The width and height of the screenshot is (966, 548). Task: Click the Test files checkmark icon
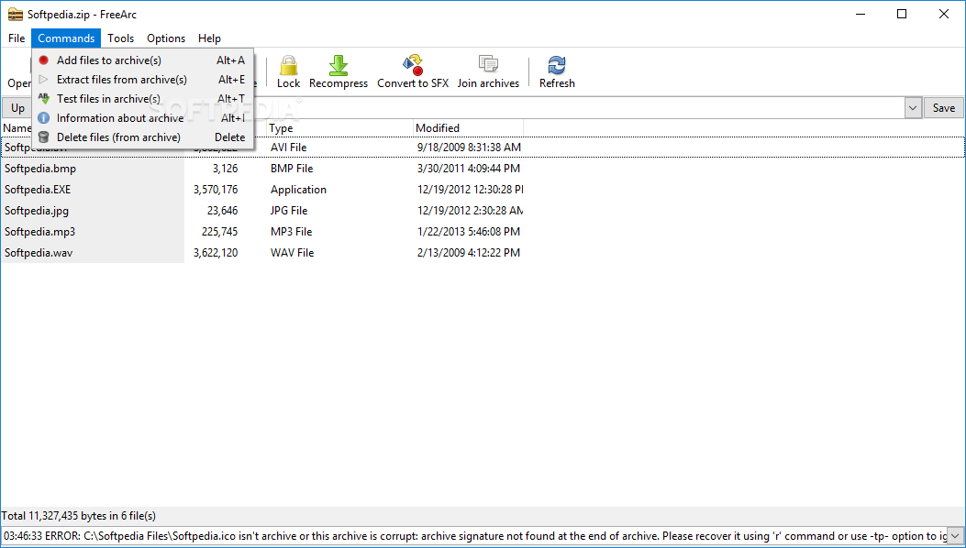click(x=44, y=99)
